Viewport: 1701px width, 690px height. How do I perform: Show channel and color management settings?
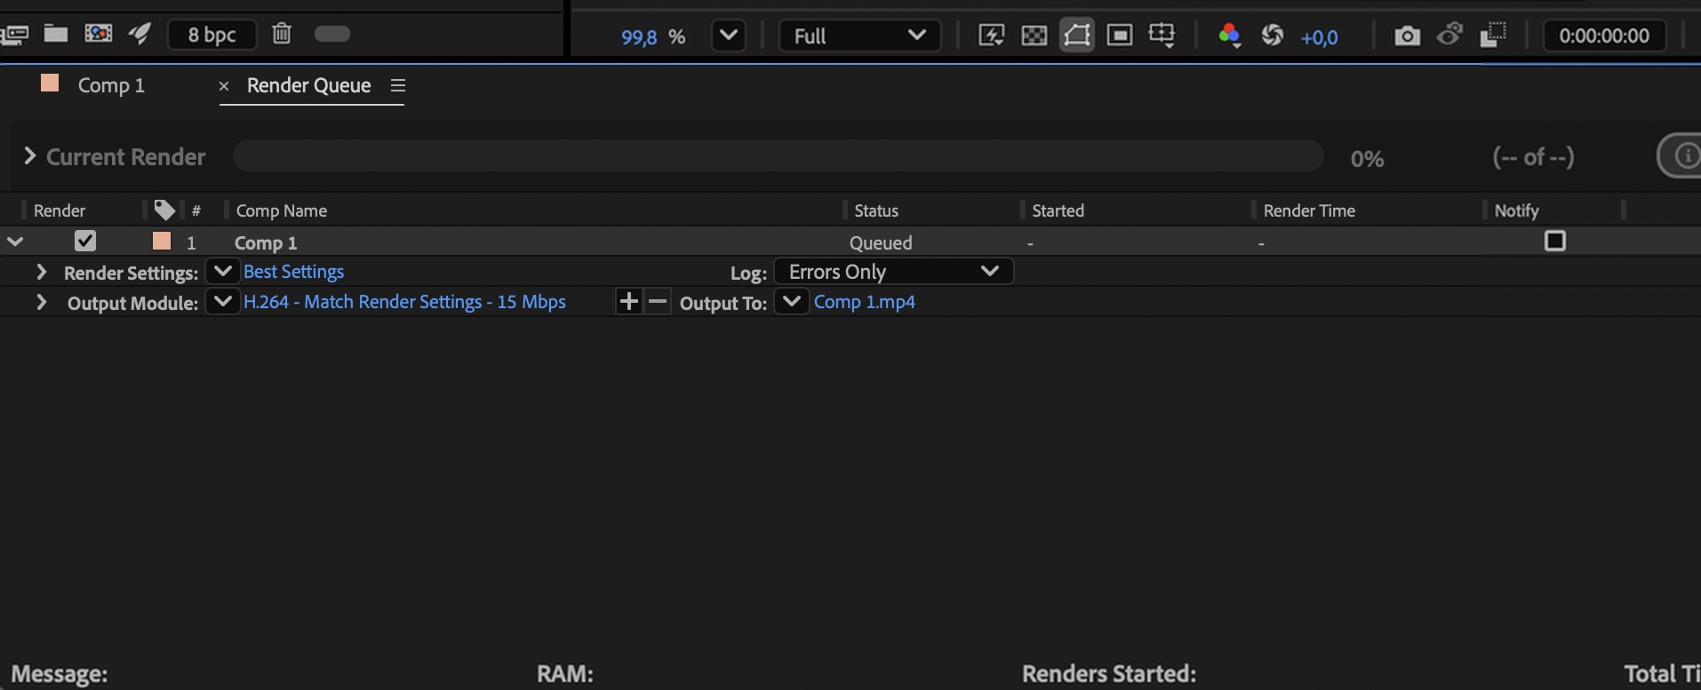(1230, 36)
